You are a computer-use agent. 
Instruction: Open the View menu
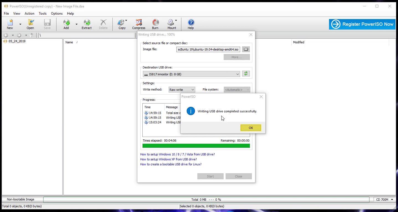click(17, 14)
